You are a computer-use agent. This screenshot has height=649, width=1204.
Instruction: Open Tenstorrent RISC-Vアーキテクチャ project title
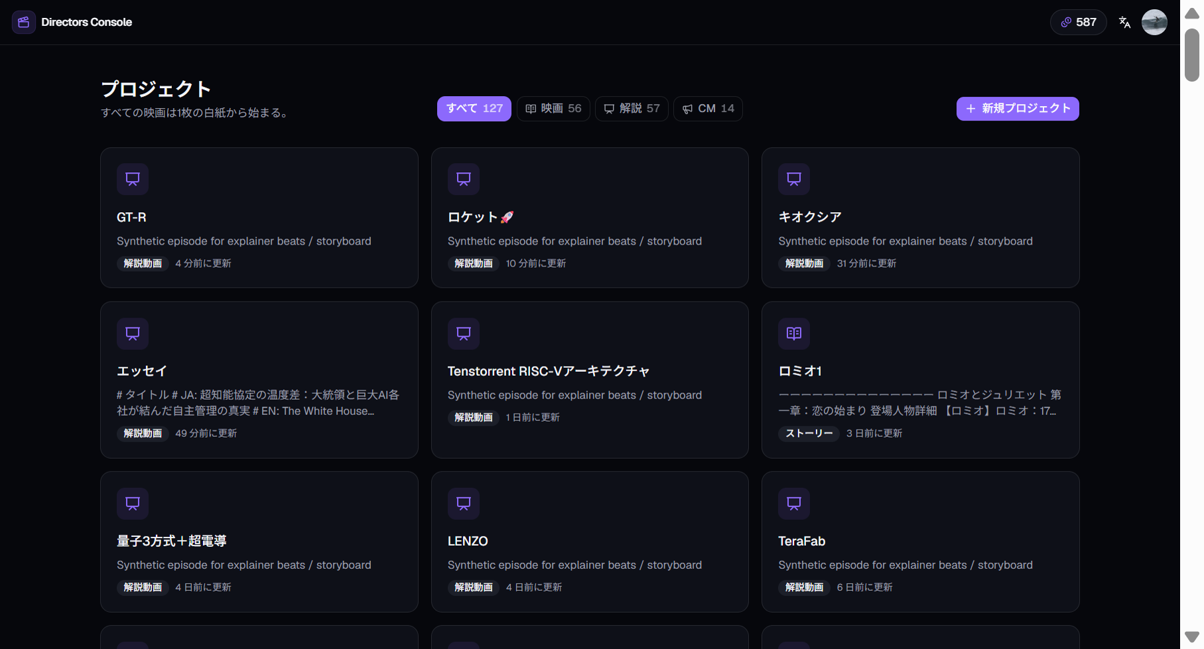[549, 371]
